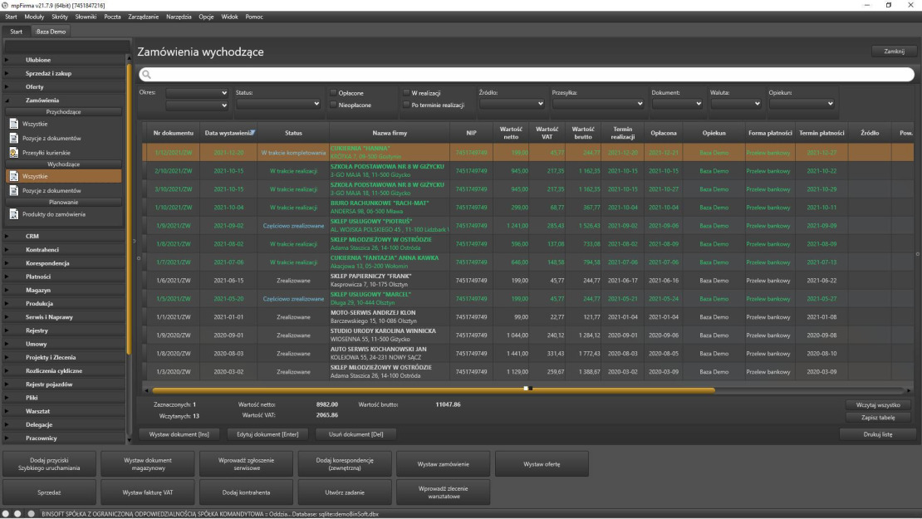Select order row 1/9/2020/ZW
The image size is (922, 519).
click(x=528, y=335)
